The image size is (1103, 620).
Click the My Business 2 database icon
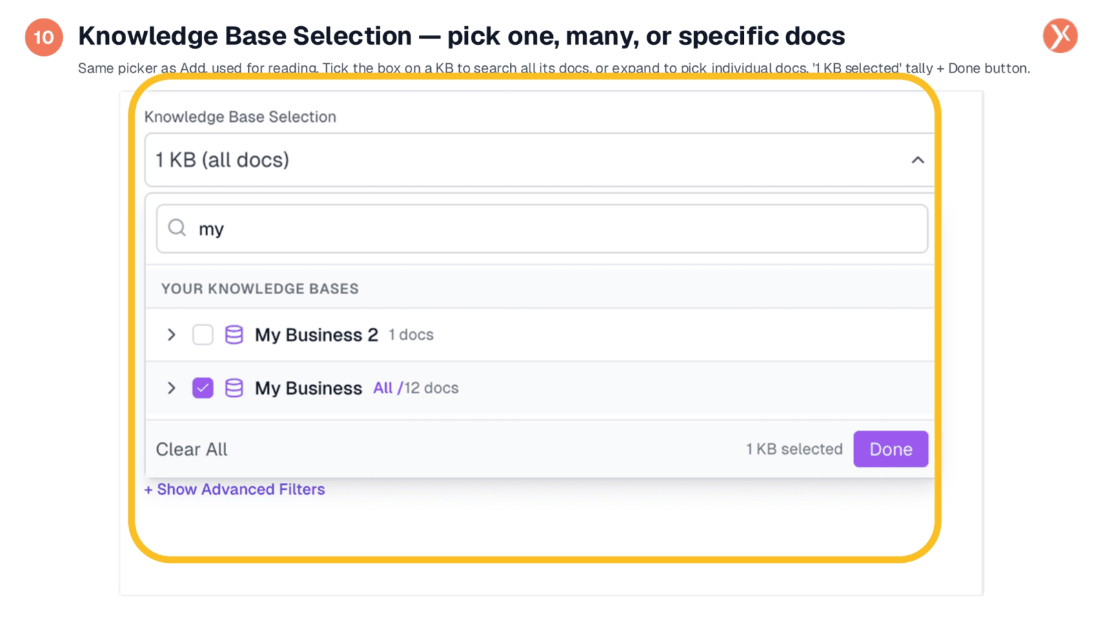234,335
